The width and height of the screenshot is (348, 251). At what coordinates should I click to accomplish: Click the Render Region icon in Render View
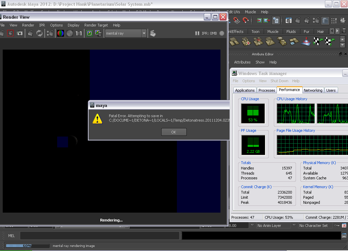[x=10, y=33]
